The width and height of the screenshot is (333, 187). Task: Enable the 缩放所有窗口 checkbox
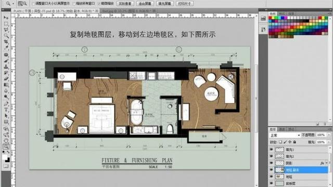pos(74,4)
